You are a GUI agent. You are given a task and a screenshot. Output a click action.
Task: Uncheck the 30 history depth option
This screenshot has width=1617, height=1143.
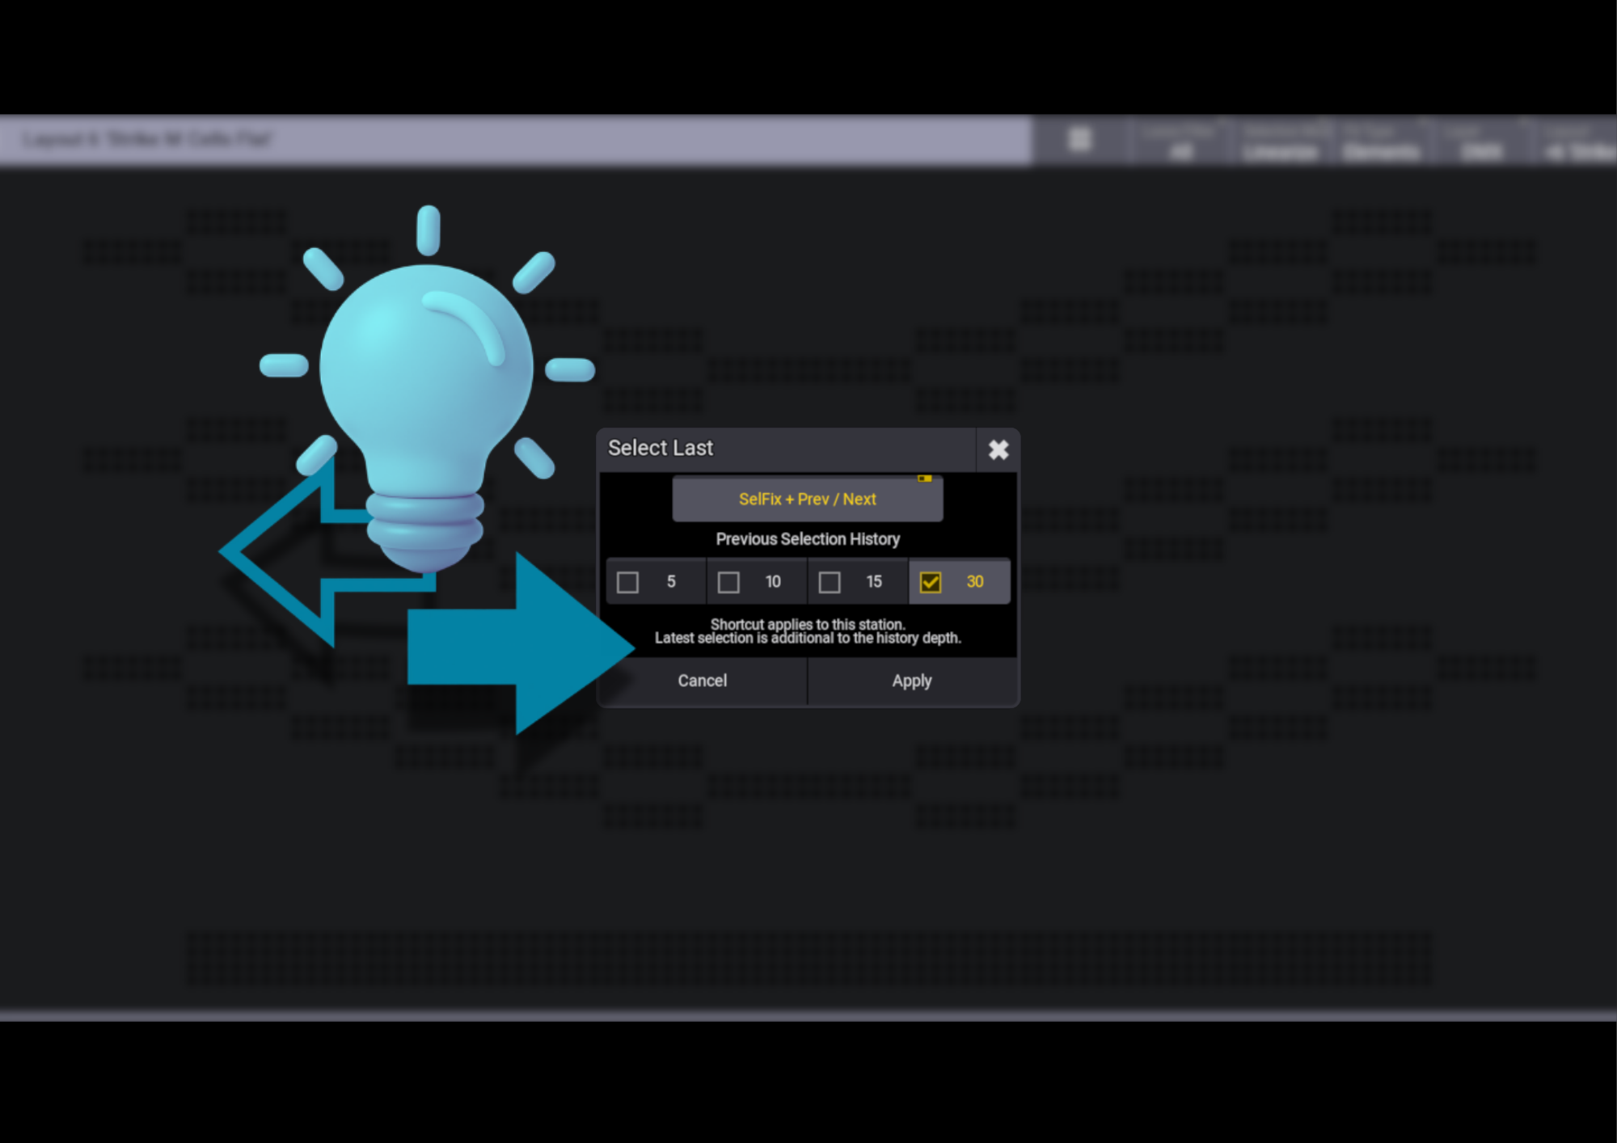960,581
